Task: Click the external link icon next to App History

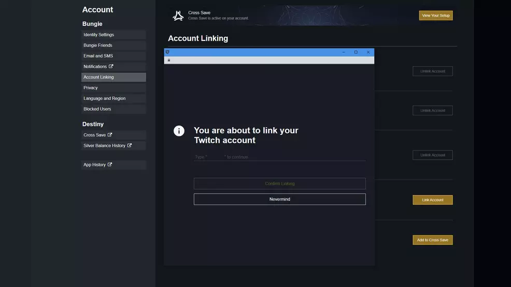Action: pos(110,164)
